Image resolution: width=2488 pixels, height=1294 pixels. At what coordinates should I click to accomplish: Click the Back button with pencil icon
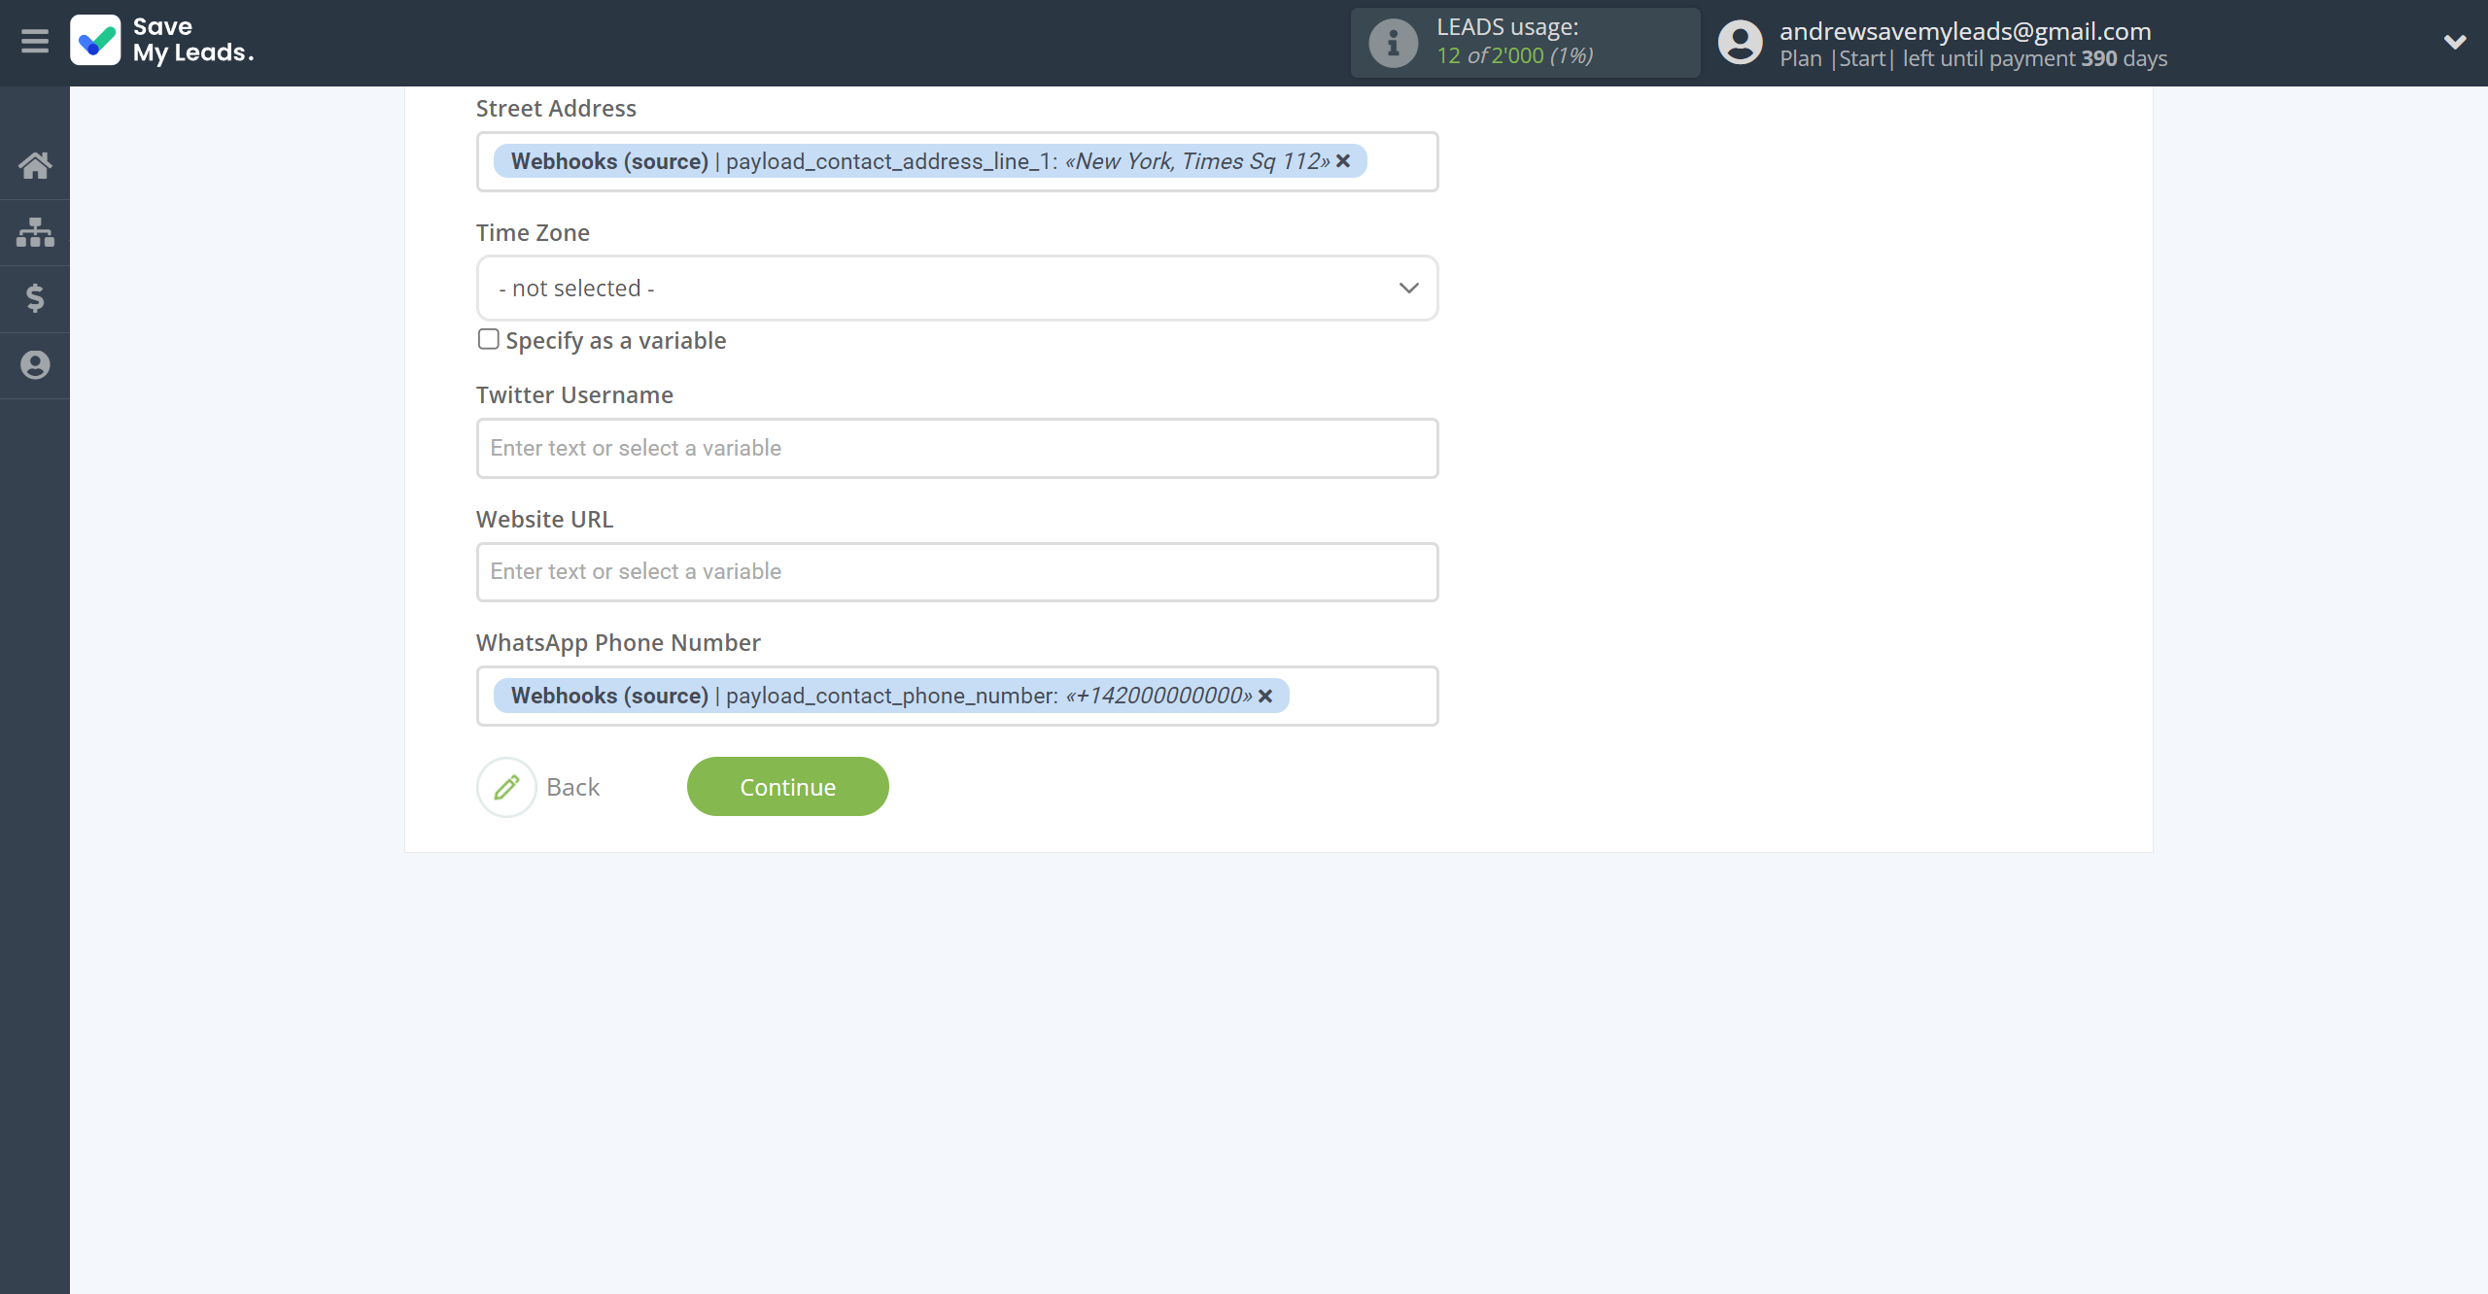point(539,787)
